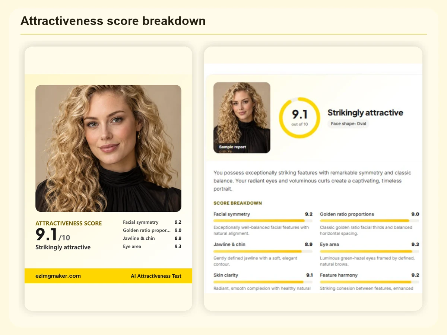Click 'Radiant, smooth complexion' description

tap(262, 288)
